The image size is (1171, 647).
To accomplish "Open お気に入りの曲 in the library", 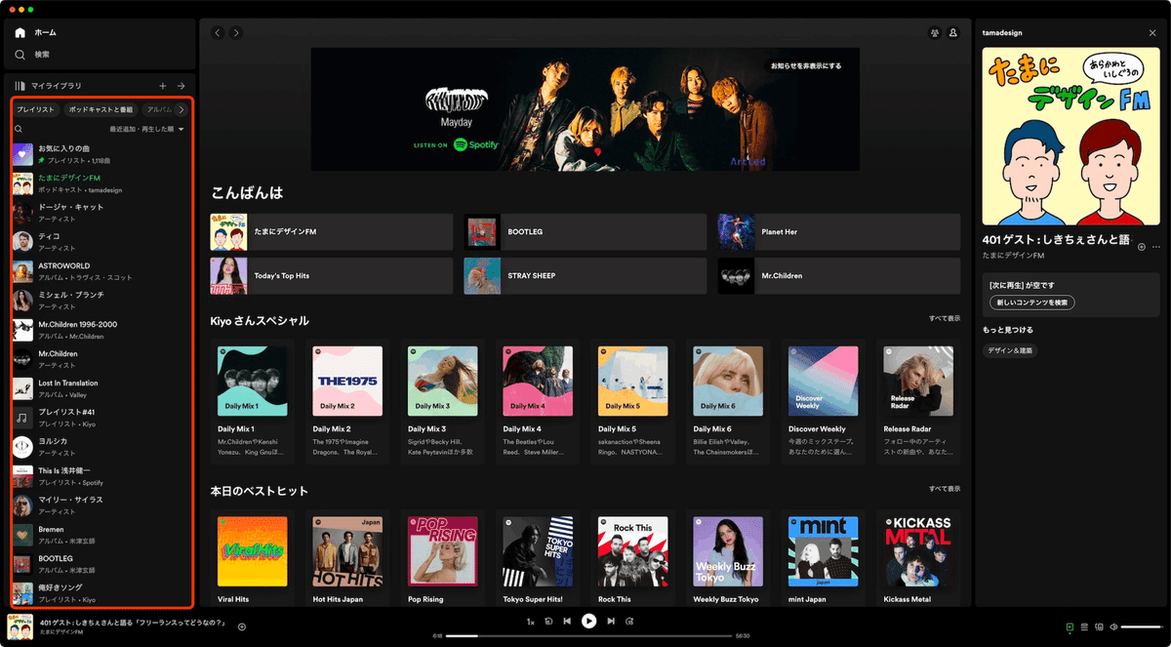I will tap(101, 153).
